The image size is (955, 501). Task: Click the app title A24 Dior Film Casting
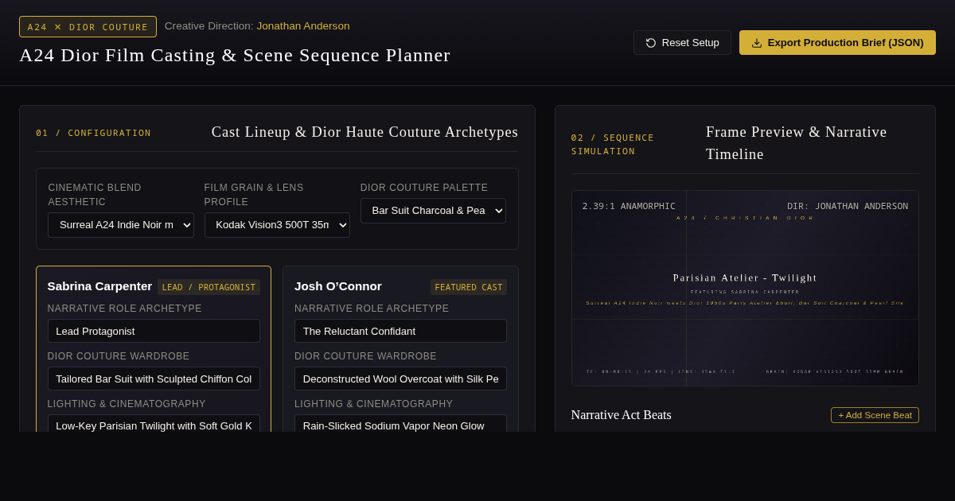click(235, 55)
